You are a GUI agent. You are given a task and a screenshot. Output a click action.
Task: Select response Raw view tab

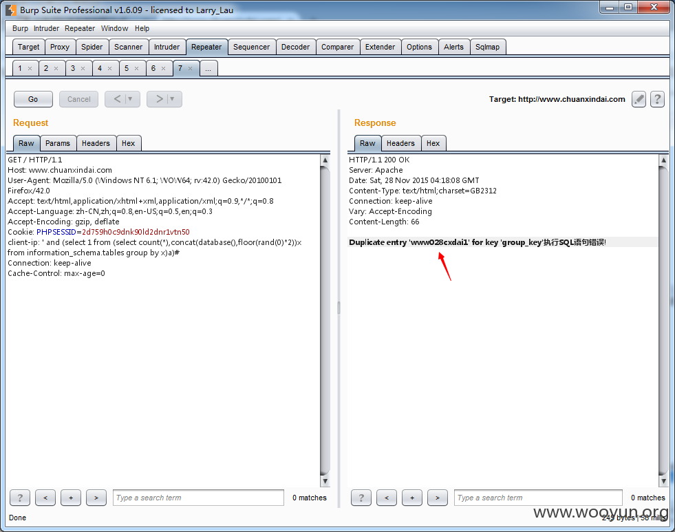[367, 143]
